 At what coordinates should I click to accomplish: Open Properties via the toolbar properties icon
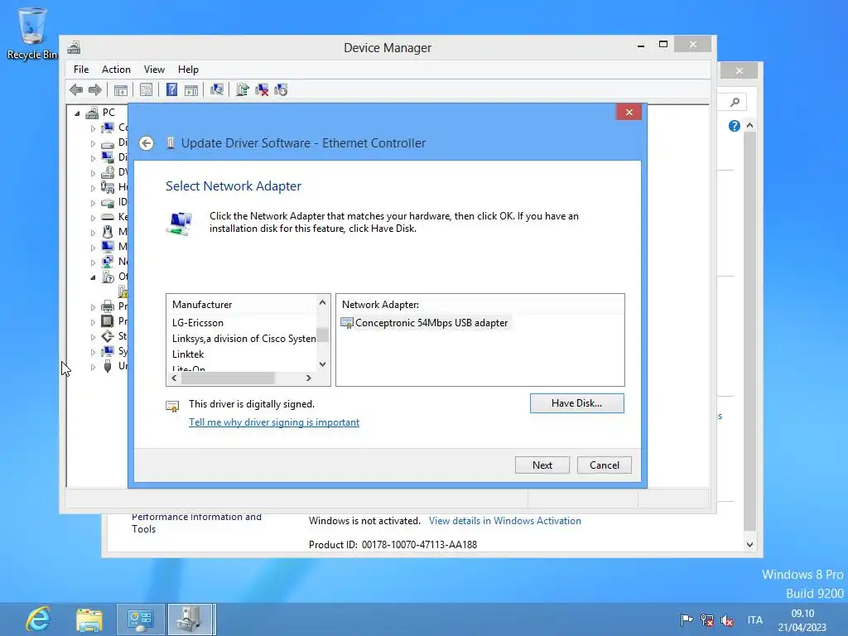(x=146, y=89)
